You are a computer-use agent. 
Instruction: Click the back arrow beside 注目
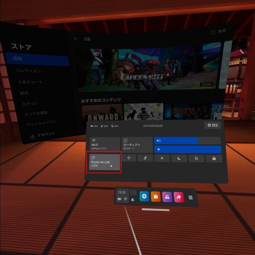76,39
